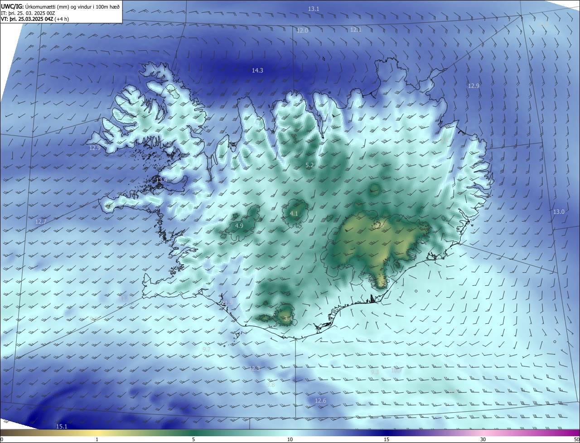Click the 30 tick on the color scale
Screen dimensions: 580x443
tap(483, 439)
